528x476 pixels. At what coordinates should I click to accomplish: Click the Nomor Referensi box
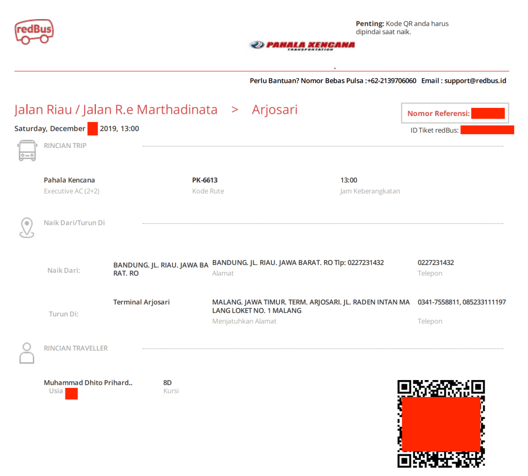click(x=455, y=113)
